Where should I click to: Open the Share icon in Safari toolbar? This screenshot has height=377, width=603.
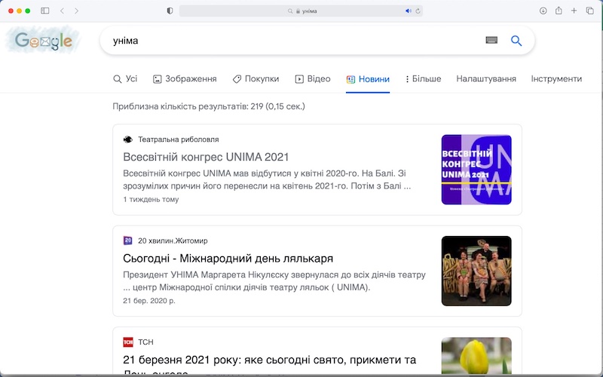click(x=559, y=11)
